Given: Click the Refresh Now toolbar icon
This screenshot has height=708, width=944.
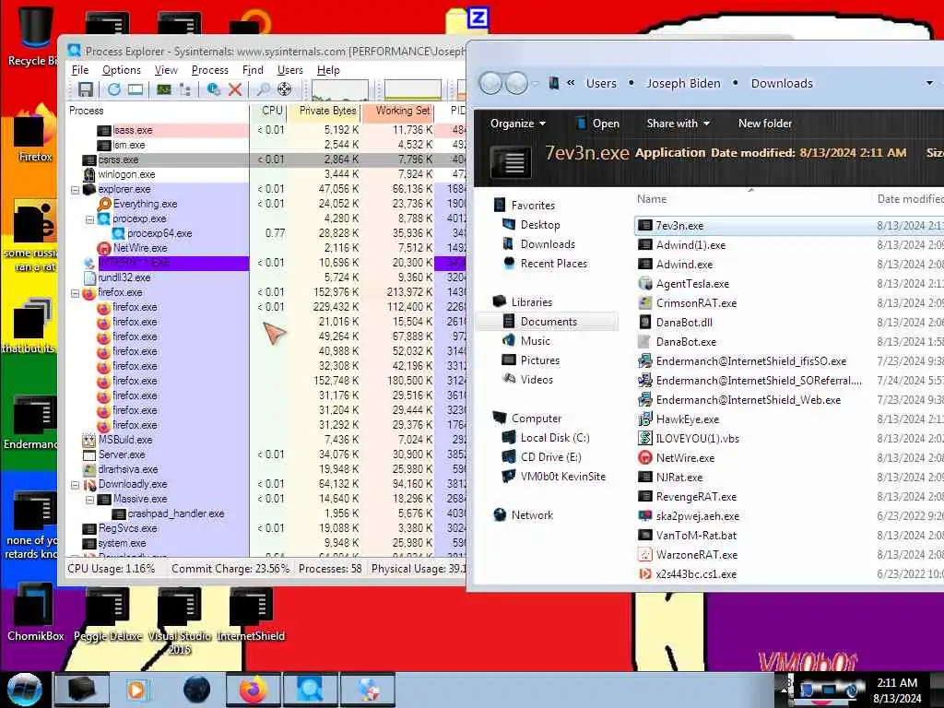Looking at the screenshot, I should (x=113, y=89).
